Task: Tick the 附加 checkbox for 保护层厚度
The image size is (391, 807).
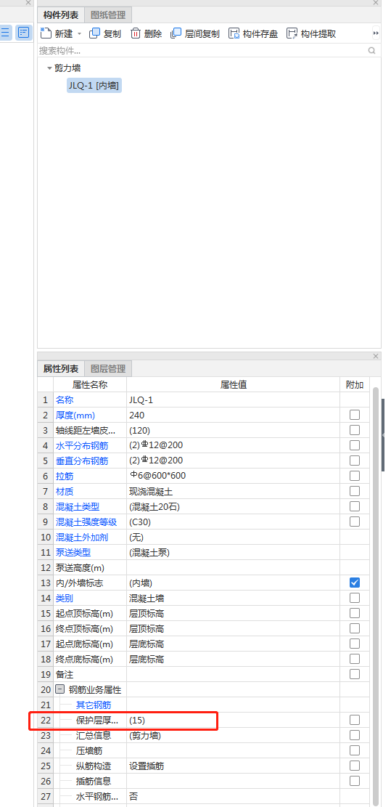Action: (355, 720)
